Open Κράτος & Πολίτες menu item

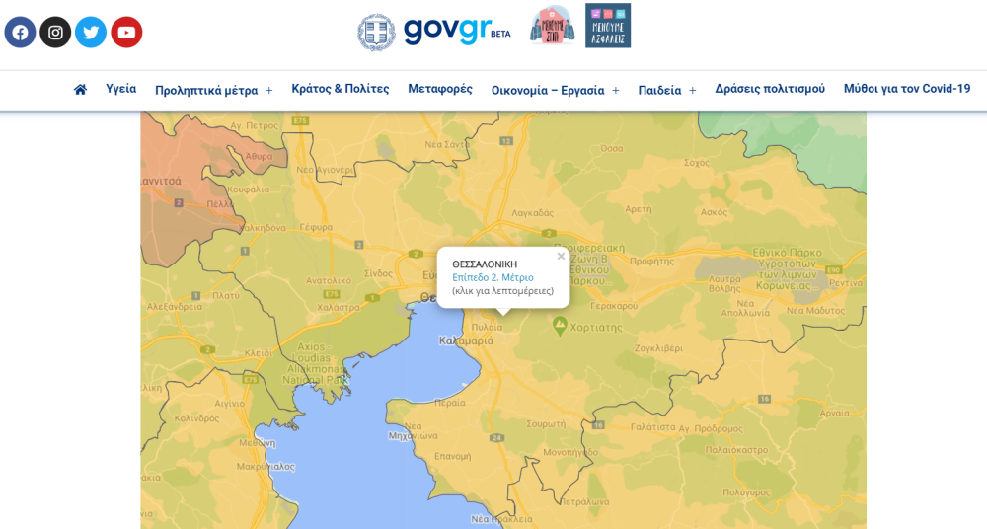click(340, 89)
